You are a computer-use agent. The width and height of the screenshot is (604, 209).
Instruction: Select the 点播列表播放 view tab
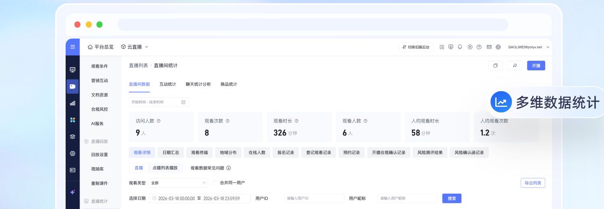coord(165,168)
